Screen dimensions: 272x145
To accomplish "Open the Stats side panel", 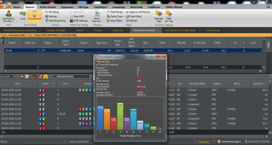I will click(x=2, y=40).
